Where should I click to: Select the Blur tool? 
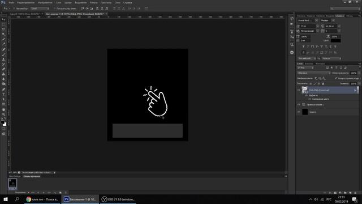click(x=3, y=79)
